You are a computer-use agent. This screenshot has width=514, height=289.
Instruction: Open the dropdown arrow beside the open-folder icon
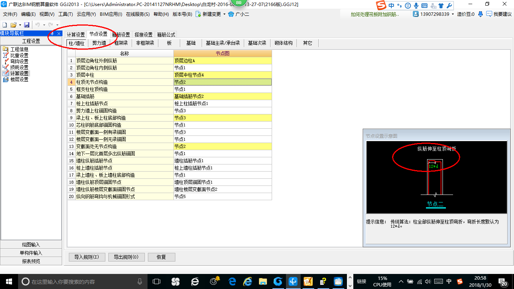pos(19,25)
